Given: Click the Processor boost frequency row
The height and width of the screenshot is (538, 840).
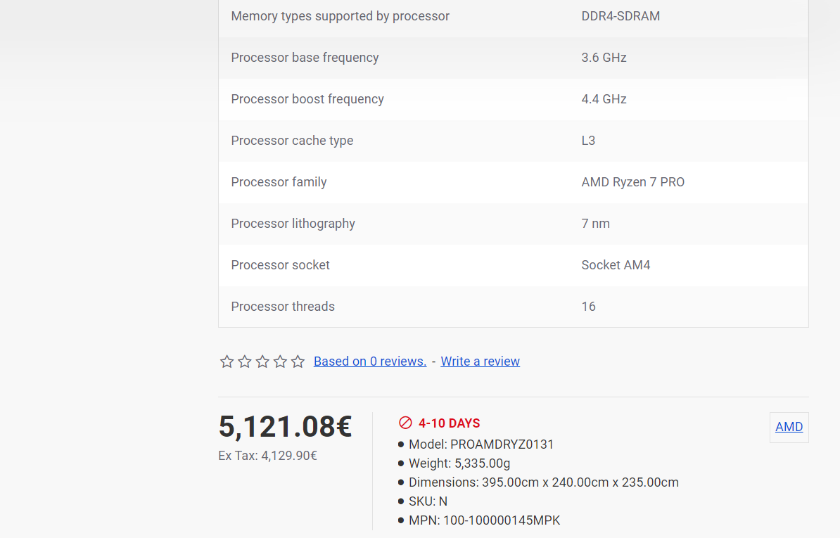Looking at the screenshot, I should 513,99.
